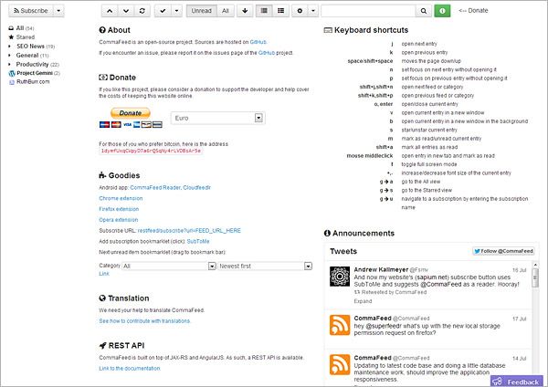Open the Subscribe dropdown arrow
This screenshot has width=548, height=387.
click(58, 10)
